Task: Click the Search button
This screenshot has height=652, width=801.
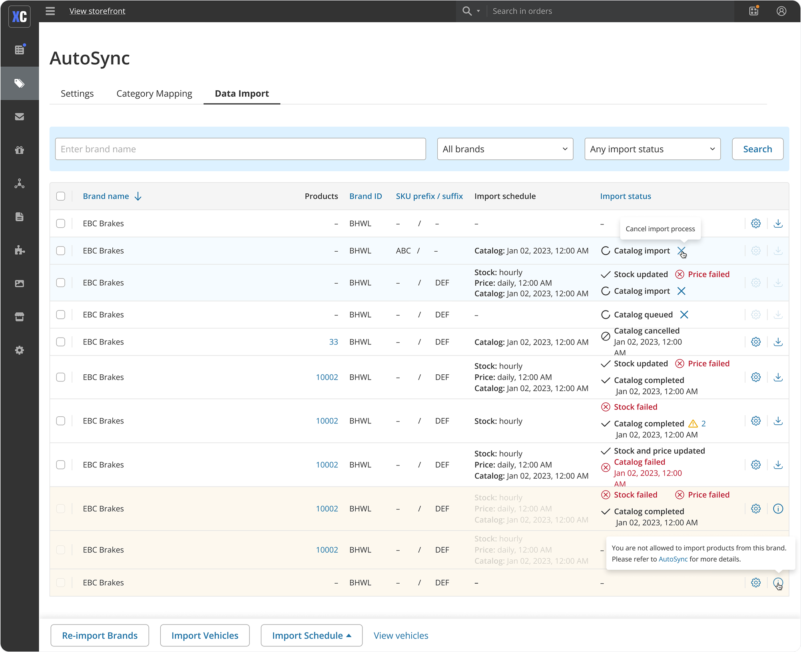Action: (757, 149)
